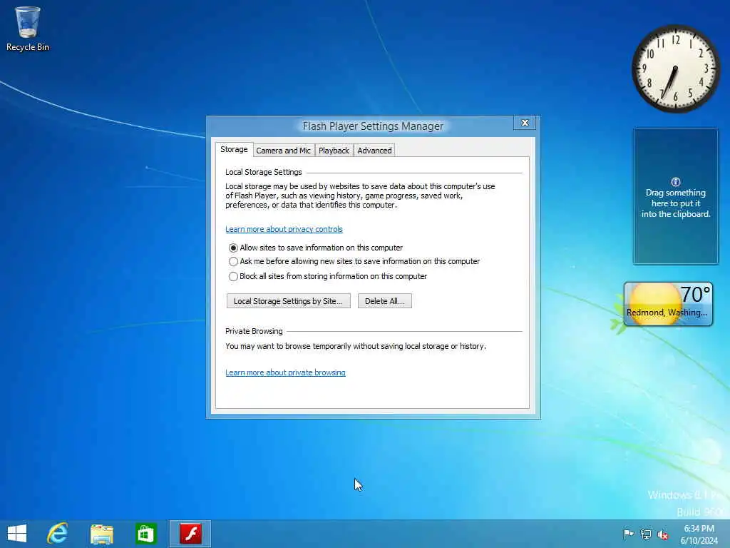730x548 pixels.
Task: Launch Internet Explorer from the taskbar
Action: click(58, 534)
